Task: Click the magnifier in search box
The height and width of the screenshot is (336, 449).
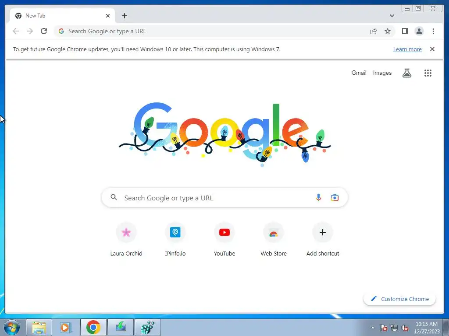Action: tap(114, 197)
